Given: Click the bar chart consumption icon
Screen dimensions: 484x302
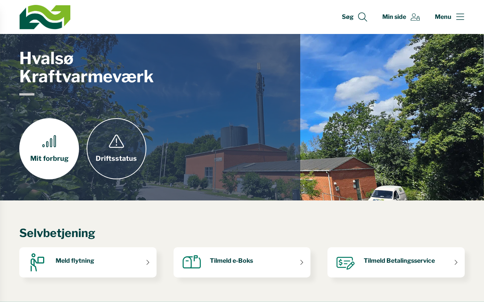Looking at the screenshot, I should (49, 141).
